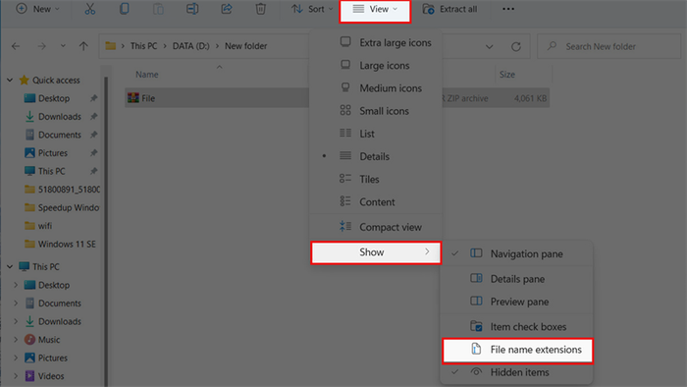Go up one folder level arrow

coord(83,46)
